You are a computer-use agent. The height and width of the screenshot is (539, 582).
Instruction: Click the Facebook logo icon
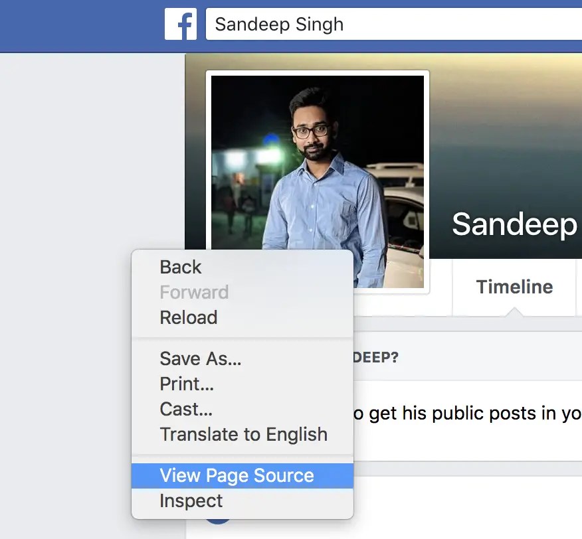coord(181,24)
